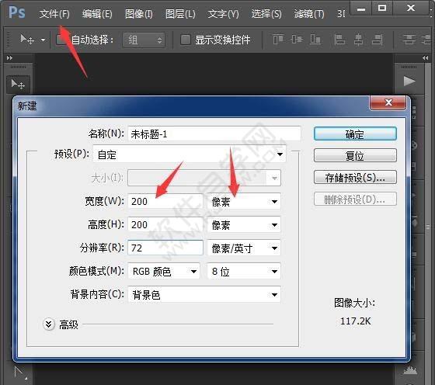Maximize the Photoshop window
435x385 pixels.
tap(382, 9)
